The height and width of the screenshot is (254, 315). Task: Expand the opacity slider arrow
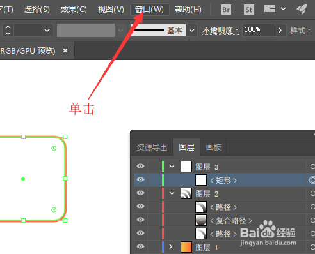point(280,30)
